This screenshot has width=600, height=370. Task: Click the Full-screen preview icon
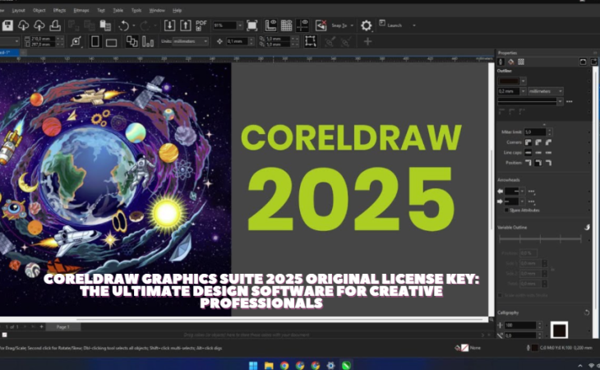(x=252, y=25)
